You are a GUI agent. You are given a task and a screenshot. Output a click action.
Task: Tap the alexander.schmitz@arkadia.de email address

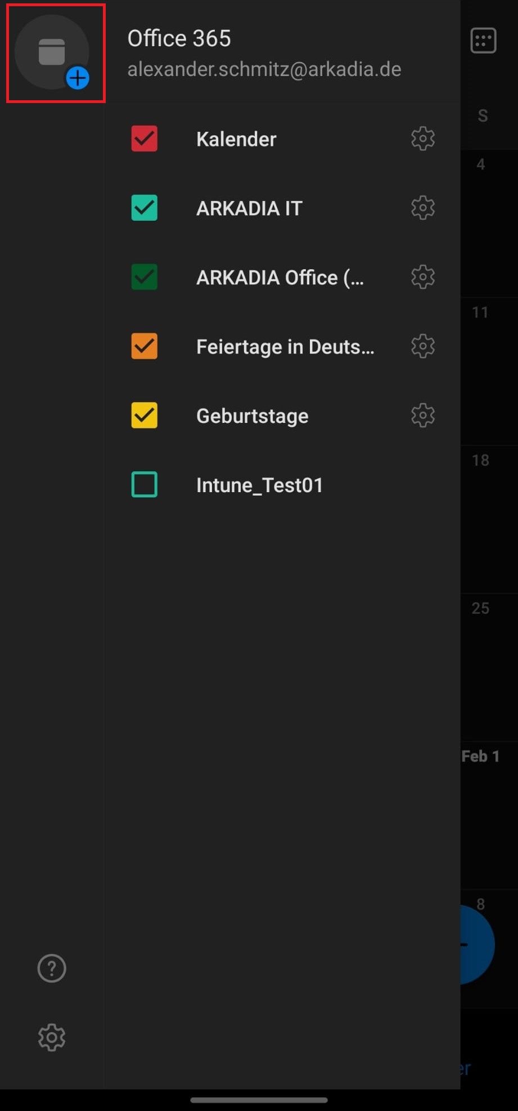pos(264,69)
